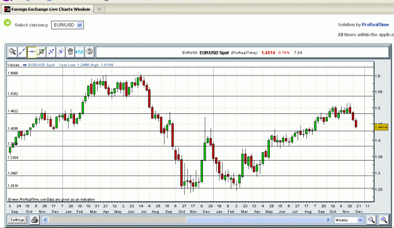Click the Year Low High text
Screen dimensions: 394x228
[86, 65]
